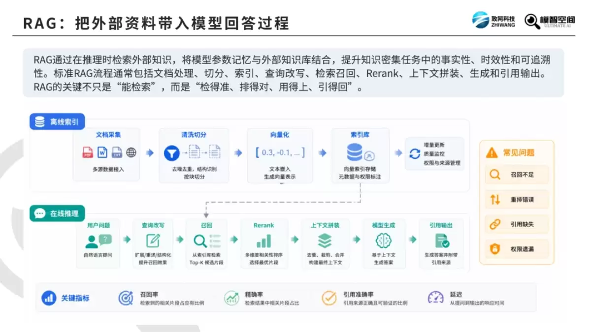Click the text 生成答案并附带
The width and height of the screenshot is (591, 332).
442,255
